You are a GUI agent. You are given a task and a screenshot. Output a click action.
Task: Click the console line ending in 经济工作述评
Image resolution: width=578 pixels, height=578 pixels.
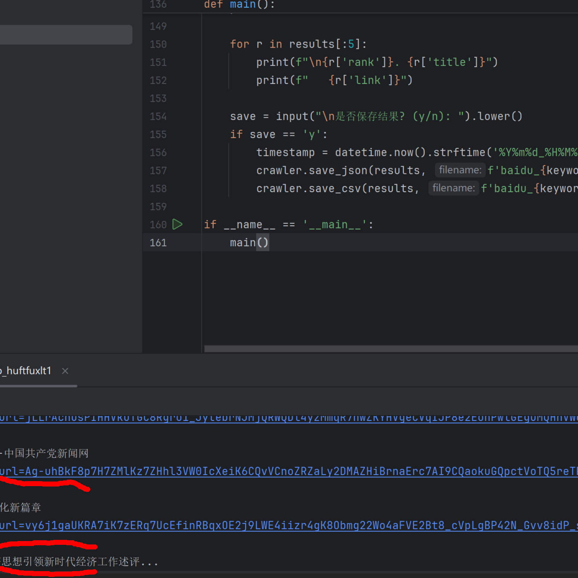click(x=79, y=562)
